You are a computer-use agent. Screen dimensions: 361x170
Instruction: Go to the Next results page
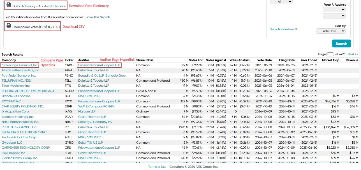353,54
